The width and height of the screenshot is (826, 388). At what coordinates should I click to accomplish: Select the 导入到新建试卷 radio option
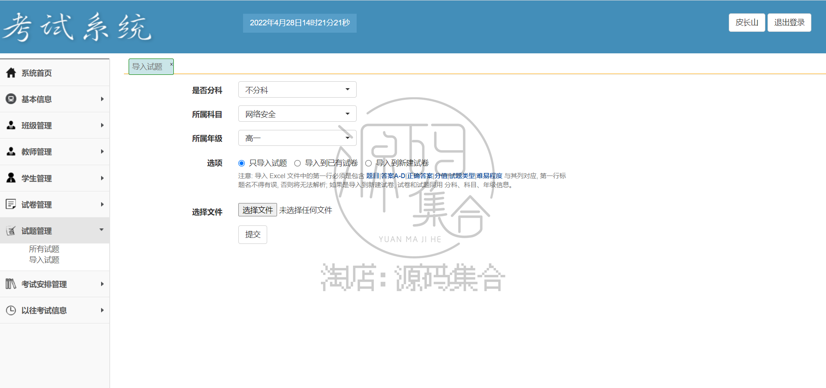pyautogui.click(x=368, y=163)
